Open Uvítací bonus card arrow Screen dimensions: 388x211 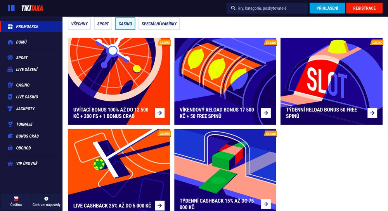click(160, 113)
